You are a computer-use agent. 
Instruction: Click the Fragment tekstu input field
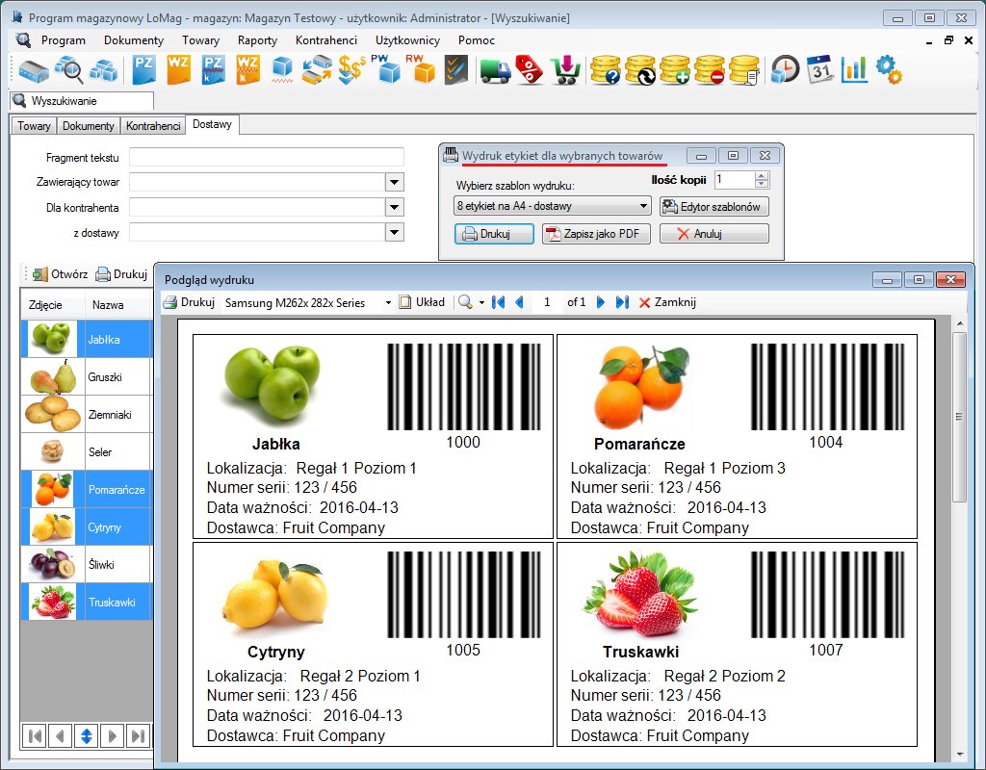tap(266, 157)
